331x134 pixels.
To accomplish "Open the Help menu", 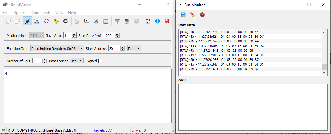I will pos(72,13).
